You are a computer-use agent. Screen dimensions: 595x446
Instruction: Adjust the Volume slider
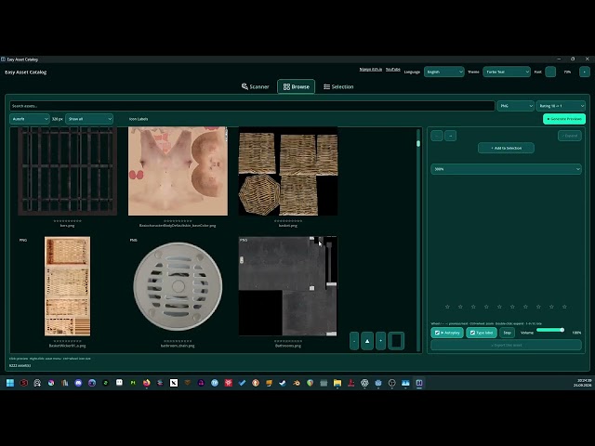[x=549, y=330]
